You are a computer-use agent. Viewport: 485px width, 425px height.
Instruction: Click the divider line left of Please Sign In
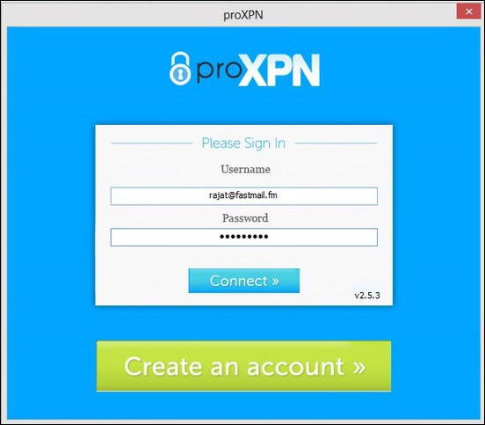pos(151,143)
